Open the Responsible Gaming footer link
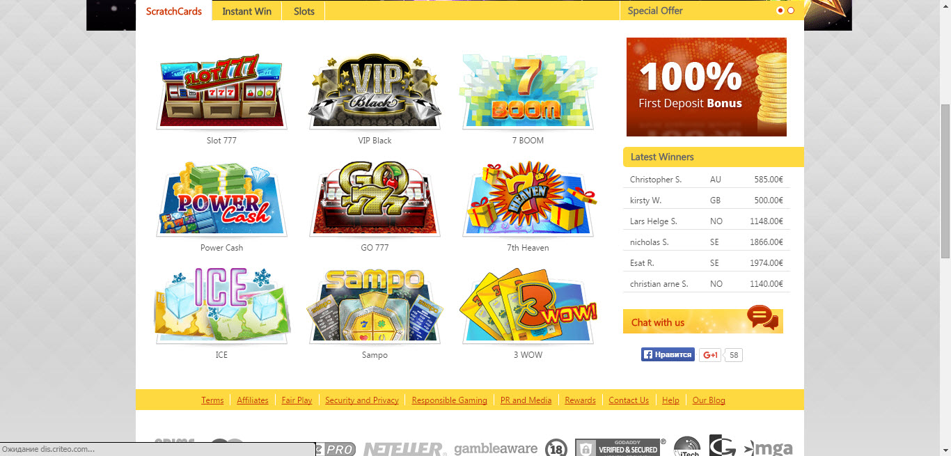This screenshot has height=456, width=951. 449,400
